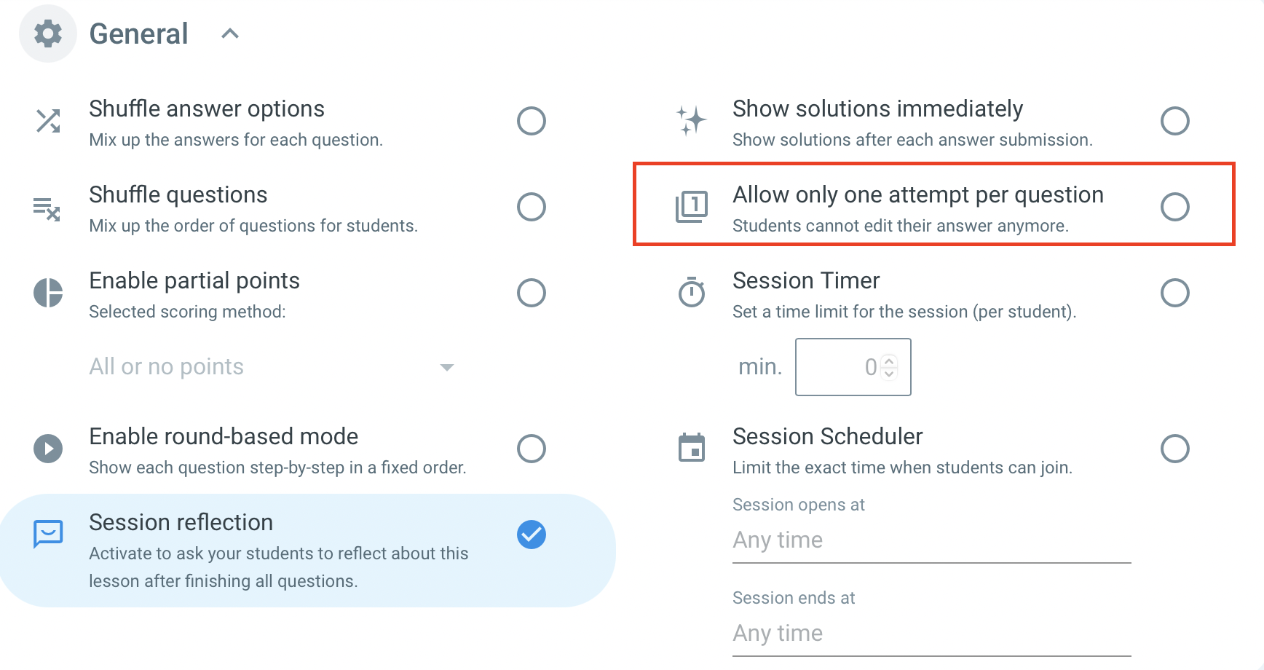Enable the Session Timer option
1264x670 pixels.
tap(1174, 293)
